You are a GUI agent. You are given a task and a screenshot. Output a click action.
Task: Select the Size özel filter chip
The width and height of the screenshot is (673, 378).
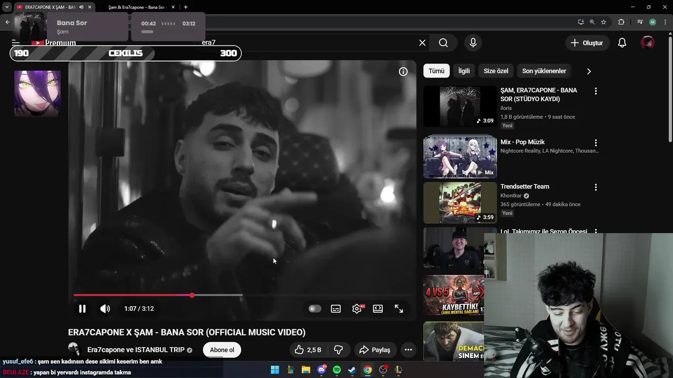click(x=496, y=71)
